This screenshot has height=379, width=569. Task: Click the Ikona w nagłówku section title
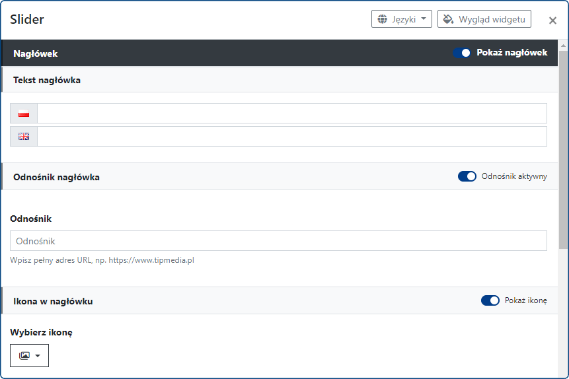tap(53, 301)
